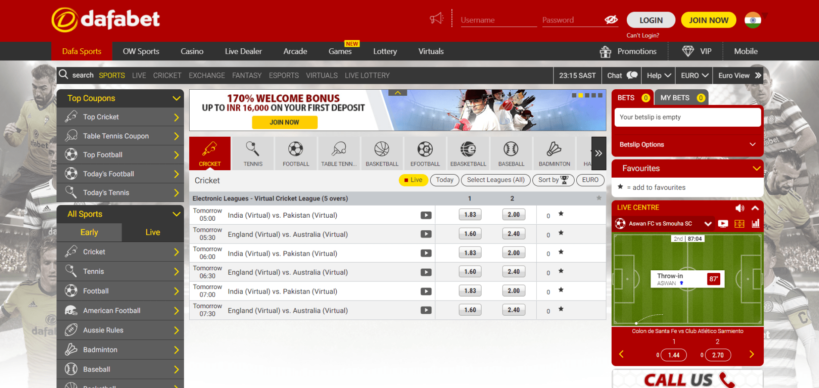
Task: Play stream for 05:30 England vs Australia
Action: click(x=426, y=234)
